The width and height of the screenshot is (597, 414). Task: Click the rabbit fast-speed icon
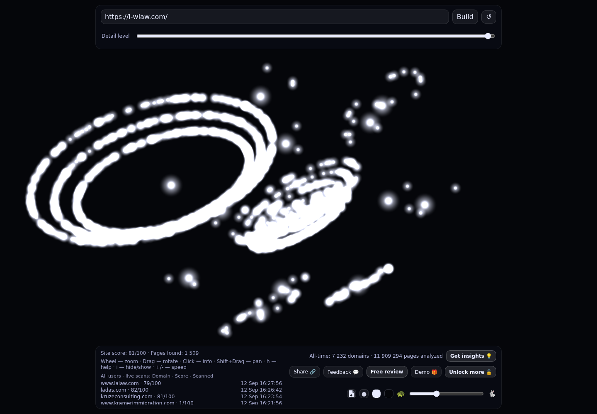492,394
